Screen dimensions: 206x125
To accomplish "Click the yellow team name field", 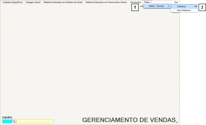I will coord(35,121).
